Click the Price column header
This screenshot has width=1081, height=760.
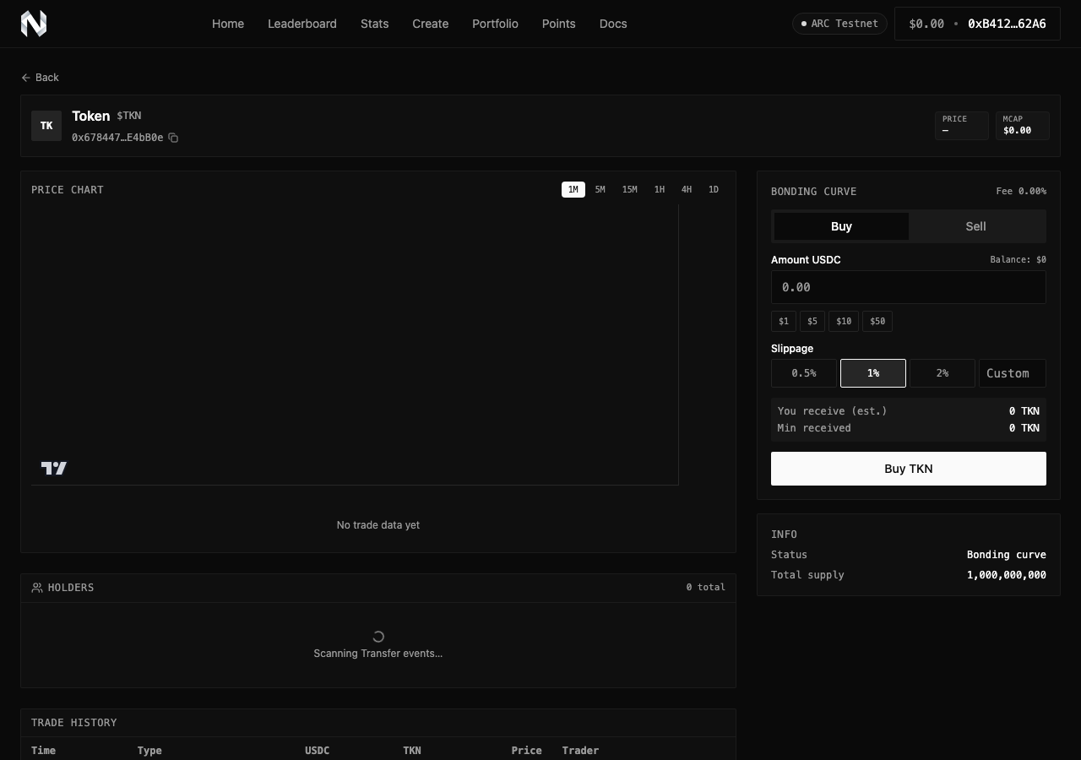coord(526,751)
